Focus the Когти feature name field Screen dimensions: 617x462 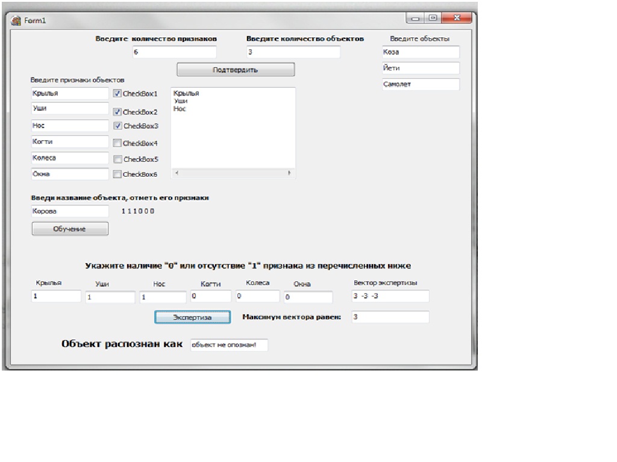[x=70, y=141]
